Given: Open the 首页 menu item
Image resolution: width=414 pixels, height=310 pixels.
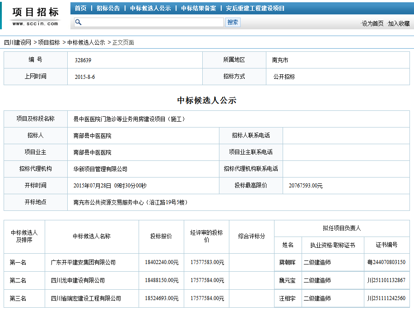Looking at the screenshot, I should tap(81, 8).
